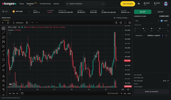
Task: Set order size slider to 25%
Action: [143, 28]
